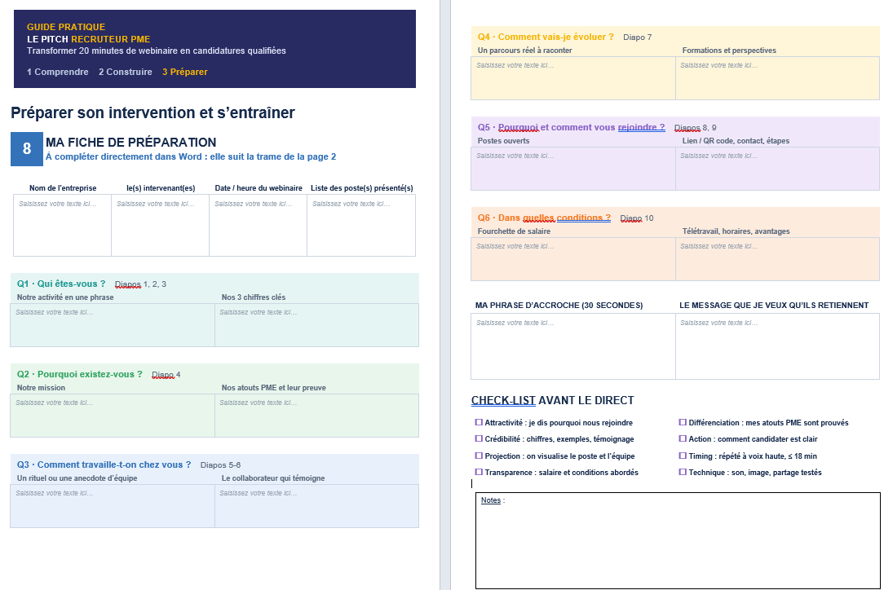Click the 'Notre mission' text field
Screen dimensions: 884x590
[x=113, y=416]
